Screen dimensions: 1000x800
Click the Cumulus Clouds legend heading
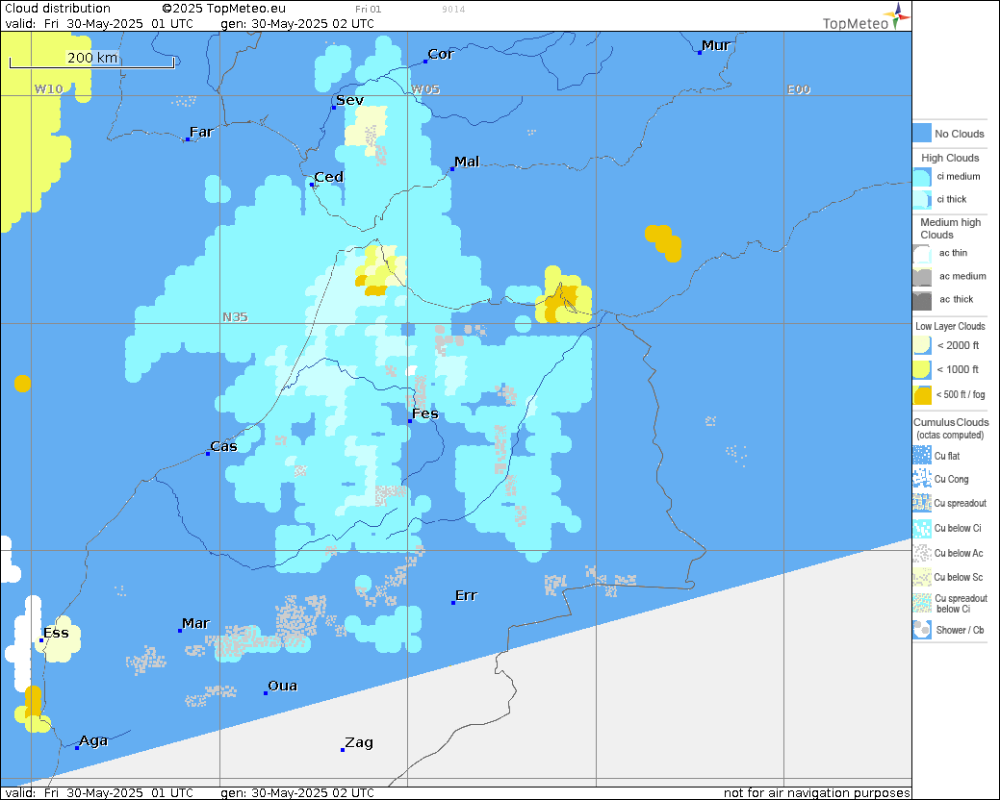click(x=951, y=422)
